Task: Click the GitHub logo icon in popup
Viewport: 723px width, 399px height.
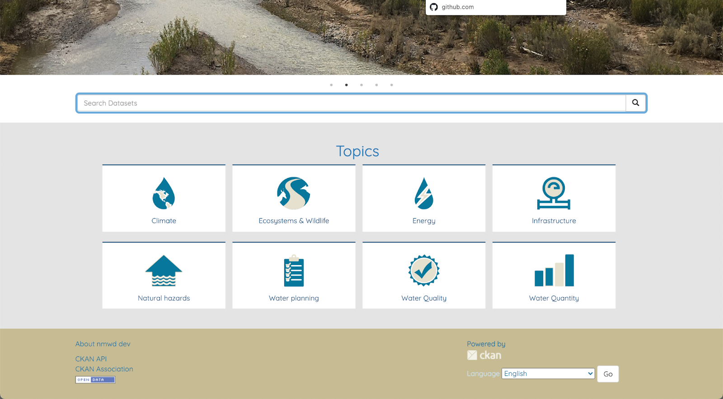Action: [434, 7]
